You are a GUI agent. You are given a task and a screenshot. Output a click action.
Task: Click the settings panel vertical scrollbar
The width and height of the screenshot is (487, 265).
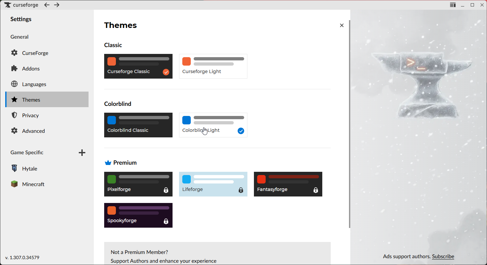[350, 124]
